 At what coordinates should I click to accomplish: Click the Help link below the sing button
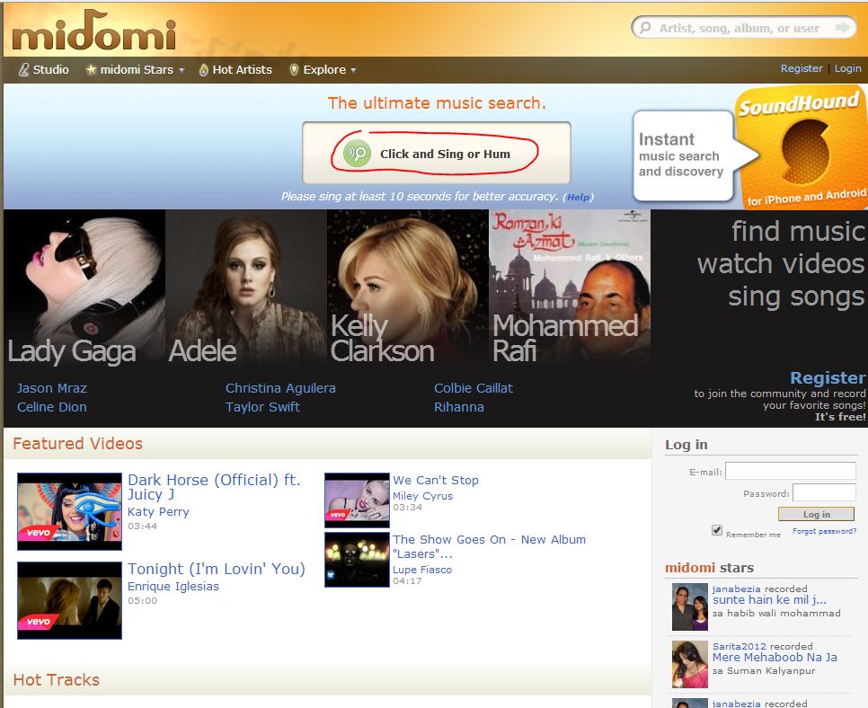pyautogui.click(x=578, y=197)
